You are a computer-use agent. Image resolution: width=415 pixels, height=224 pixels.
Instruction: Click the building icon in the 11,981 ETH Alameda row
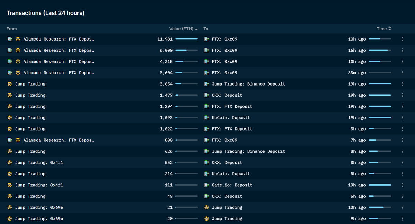[10, 39]
